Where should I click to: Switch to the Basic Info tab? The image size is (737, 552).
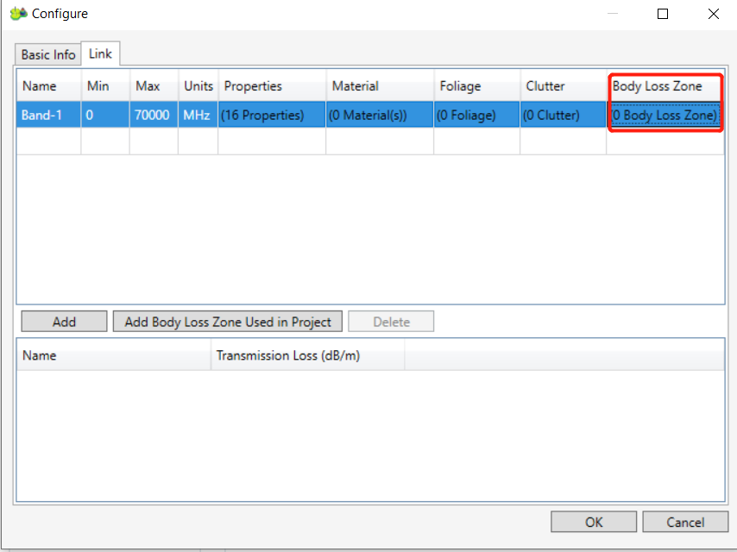[48, 54]
